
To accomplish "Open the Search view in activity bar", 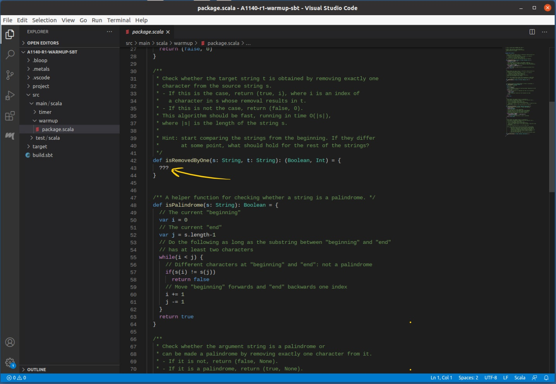I will pyautogui.click(x=10, y=55).
